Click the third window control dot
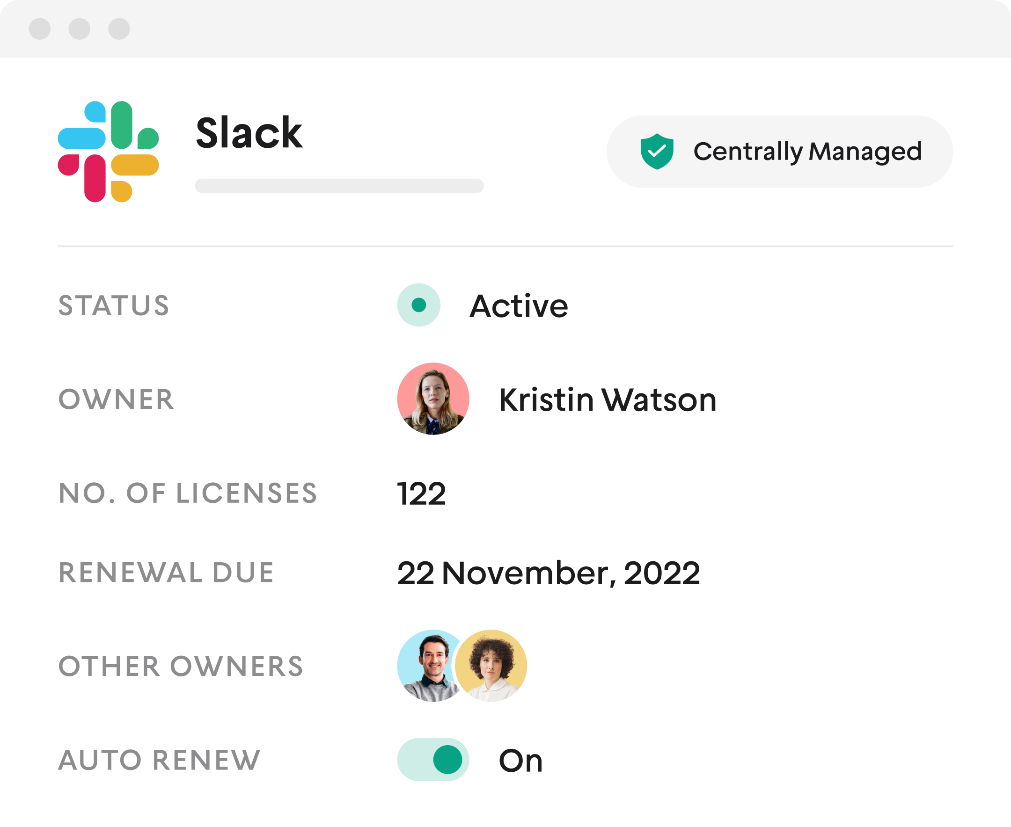This screenshot has width=1011, height=827. tap(119, 29)
